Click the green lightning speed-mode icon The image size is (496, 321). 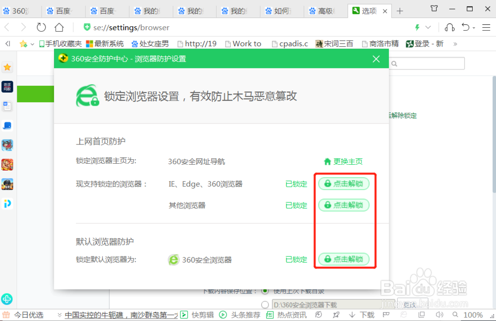pos(418,28)
